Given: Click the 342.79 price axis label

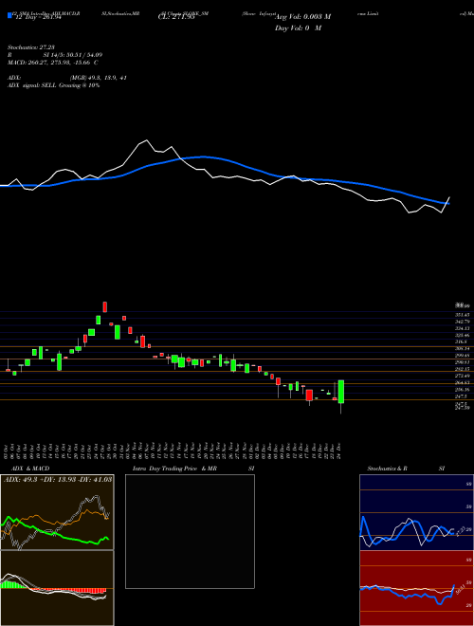Looking at the screenshot, I should 463,322.
